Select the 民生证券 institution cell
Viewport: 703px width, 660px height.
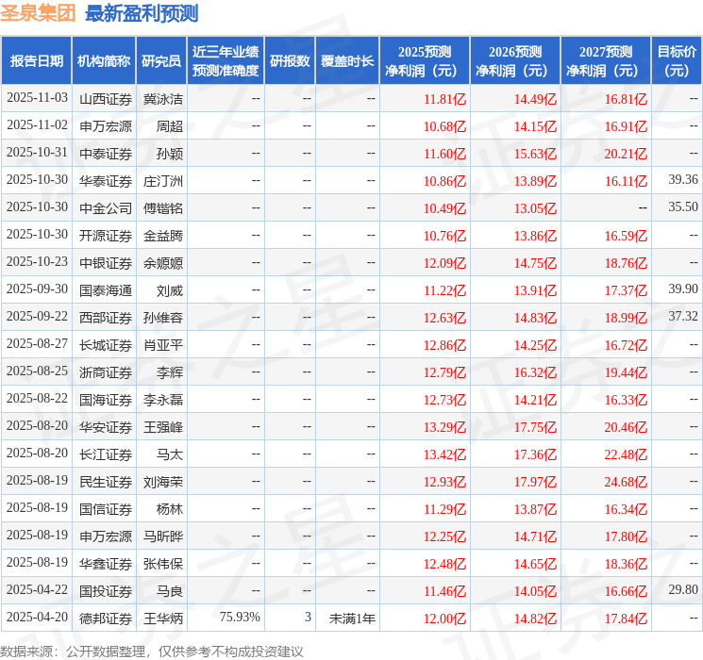pyautogui.click(x=106, y=482)
